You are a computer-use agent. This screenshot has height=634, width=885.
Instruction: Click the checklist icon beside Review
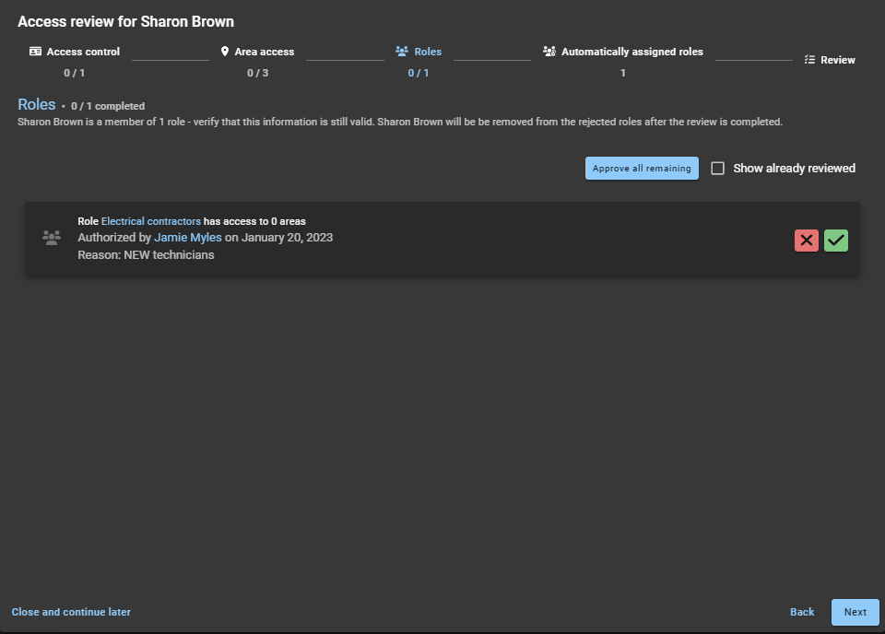click(x=809, y=60)
